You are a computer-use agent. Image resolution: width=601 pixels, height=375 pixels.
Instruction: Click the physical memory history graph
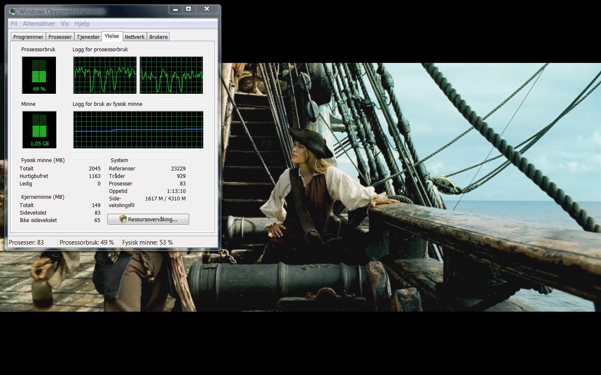(x=138, y=130)
